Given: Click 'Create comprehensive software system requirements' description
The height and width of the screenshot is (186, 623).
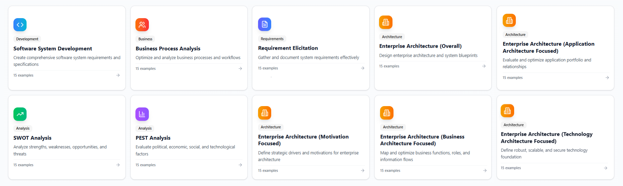Looking at the screenshot, I should tap(67, 61).
